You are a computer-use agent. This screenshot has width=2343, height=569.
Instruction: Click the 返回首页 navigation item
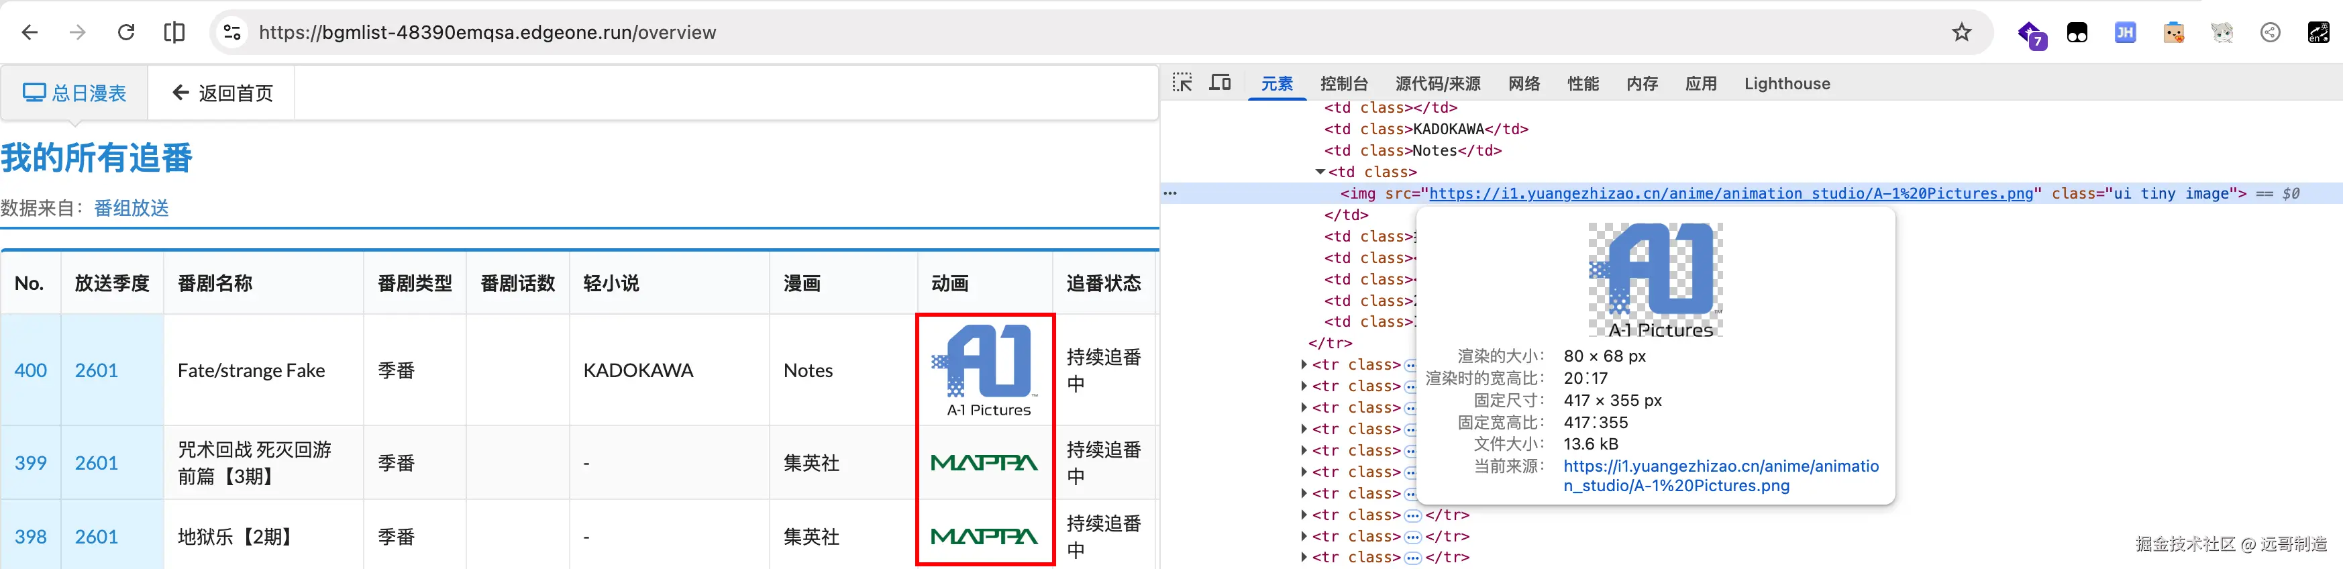(222, 93)
